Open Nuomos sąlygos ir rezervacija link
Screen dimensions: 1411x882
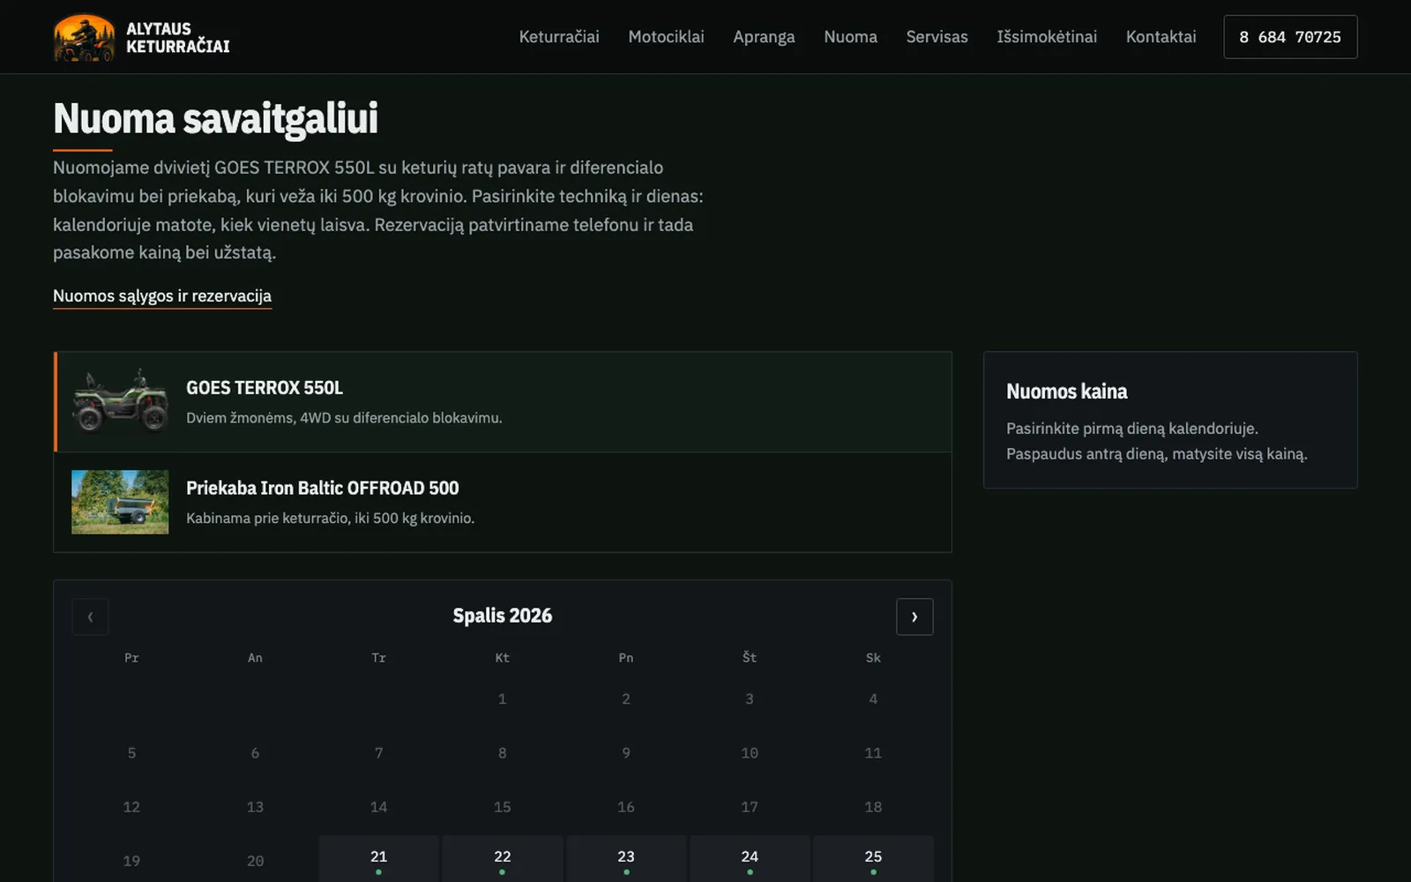point(162,296)
